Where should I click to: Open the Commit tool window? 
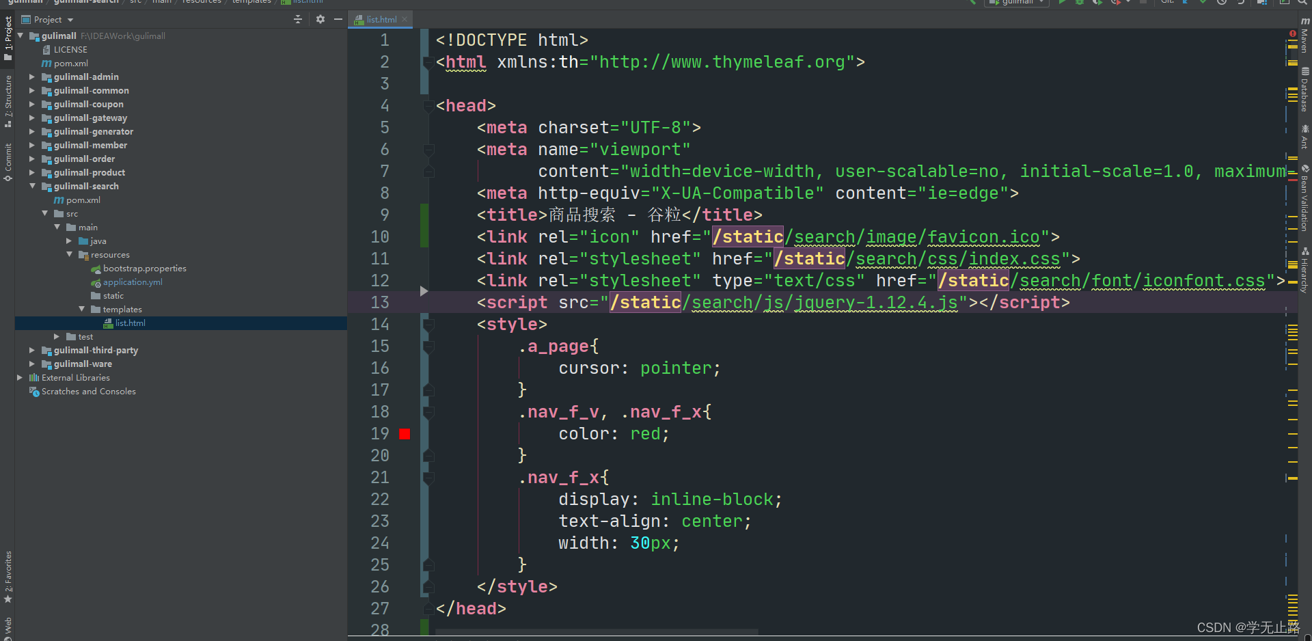(8, 162)
